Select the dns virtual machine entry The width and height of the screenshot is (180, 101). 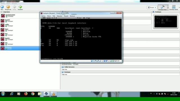coord(20,43)
